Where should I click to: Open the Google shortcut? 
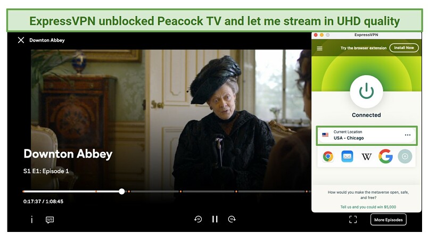tap(385, 156)
